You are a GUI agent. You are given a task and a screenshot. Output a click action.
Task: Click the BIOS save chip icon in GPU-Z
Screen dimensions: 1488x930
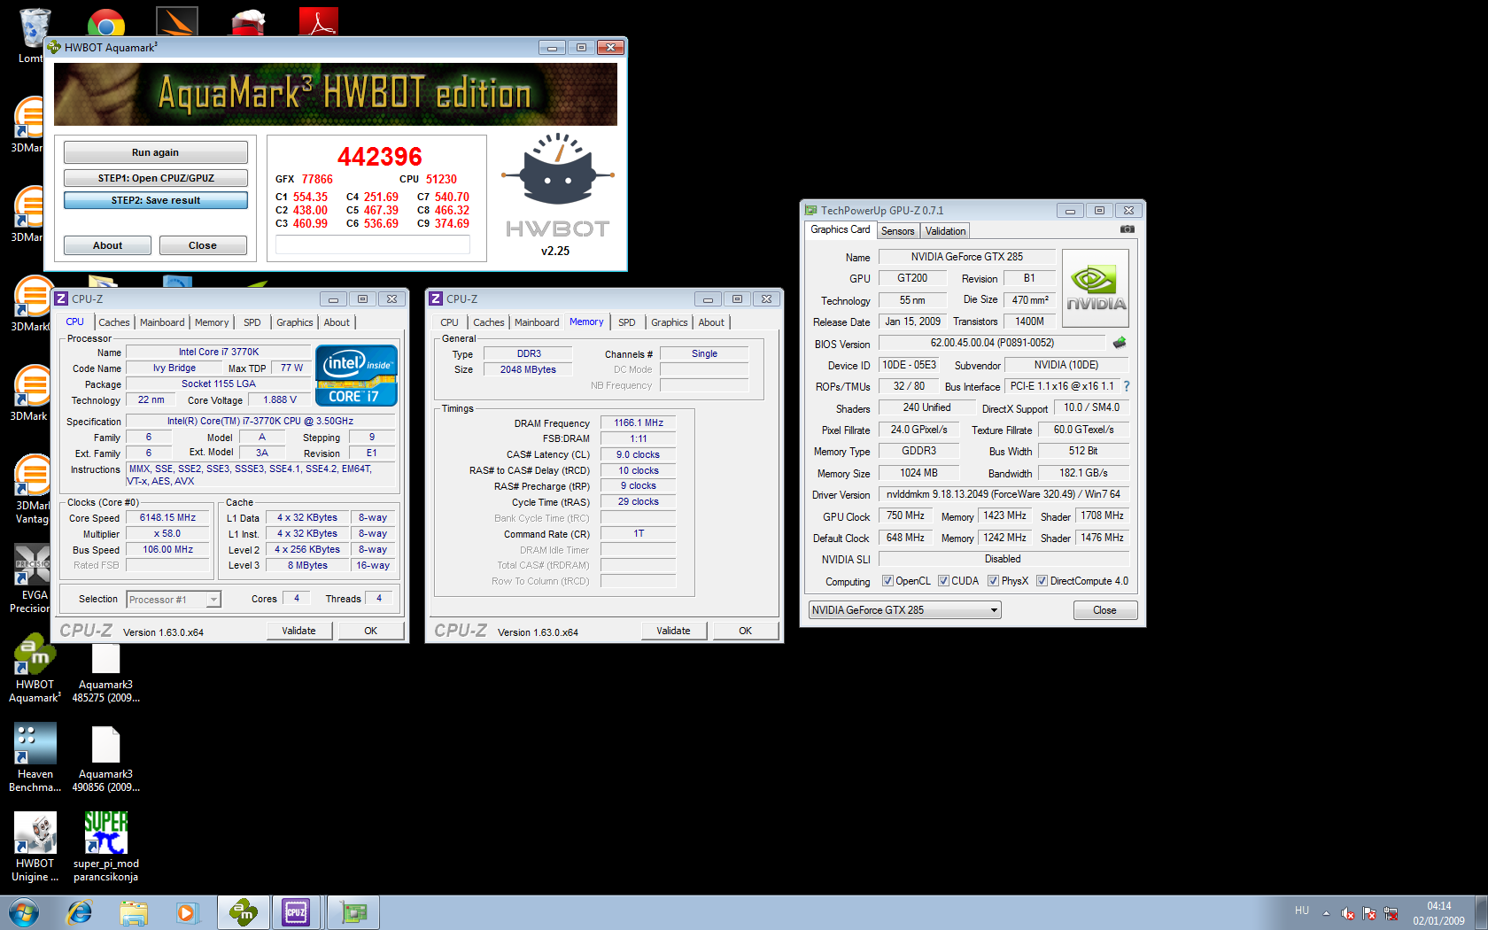(x=1120, y=343)
